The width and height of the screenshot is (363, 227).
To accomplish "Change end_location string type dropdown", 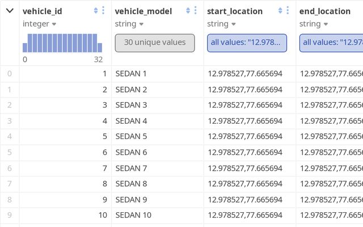I will point(313,24).
